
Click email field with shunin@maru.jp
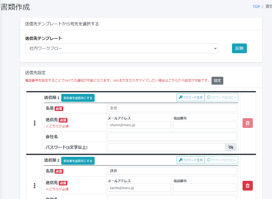point(139,125)
